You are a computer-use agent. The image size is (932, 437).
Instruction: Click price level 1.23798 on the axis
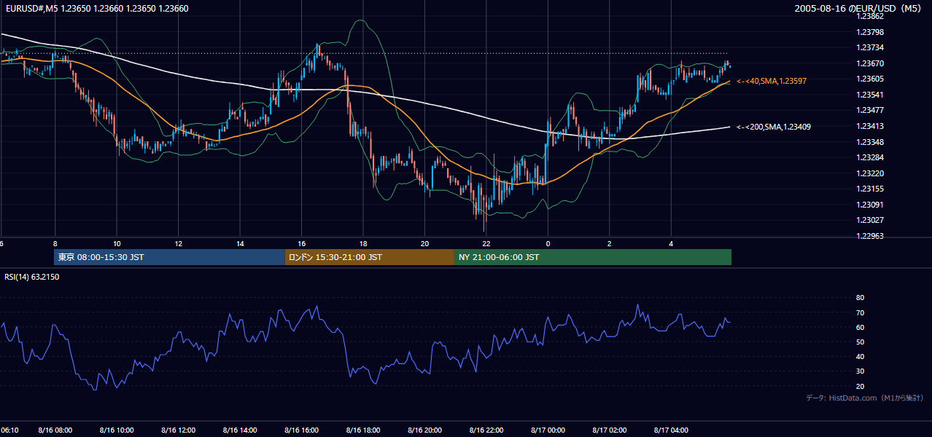pos(870,32)
